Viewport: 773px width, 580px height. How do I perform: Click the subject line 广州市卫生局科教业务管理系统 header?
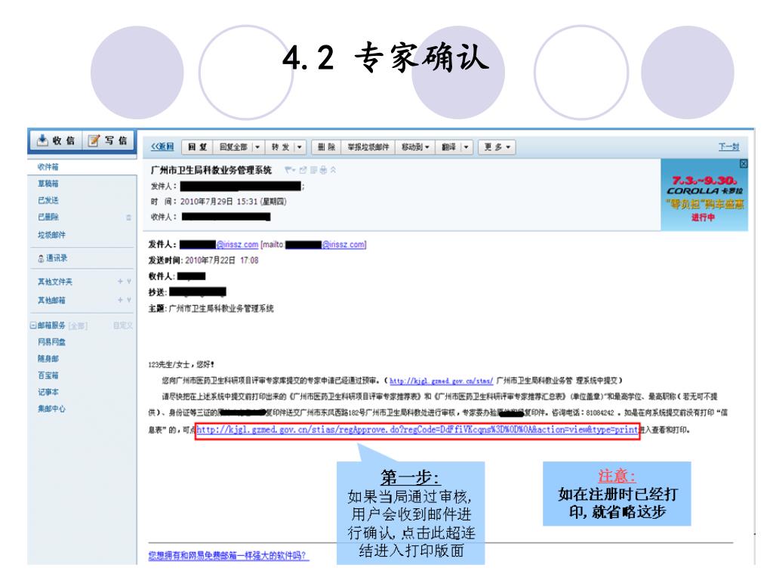coord(211,170)
